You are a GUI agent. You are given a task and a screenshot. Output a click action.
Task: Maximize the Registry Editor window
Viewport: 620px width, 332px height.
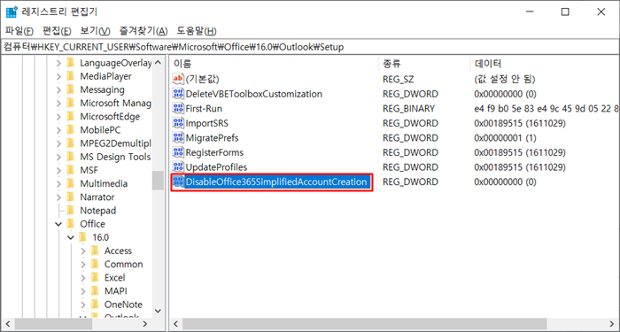pos(565,12)
